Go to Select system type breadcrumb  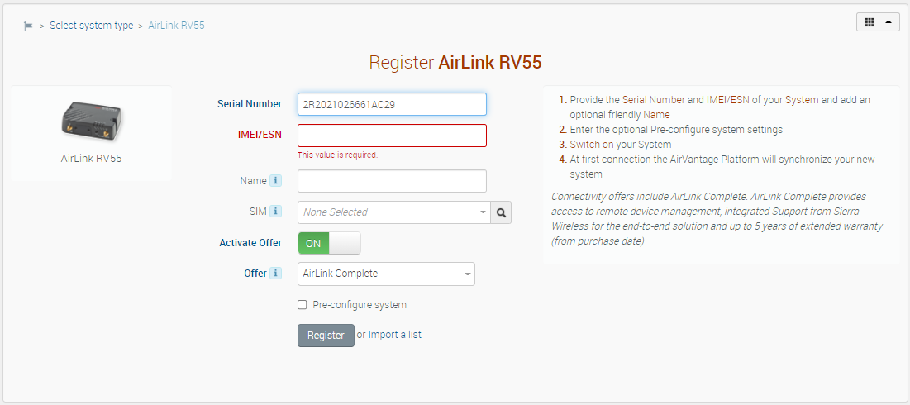pyautogui.click(x=91, y=26)
